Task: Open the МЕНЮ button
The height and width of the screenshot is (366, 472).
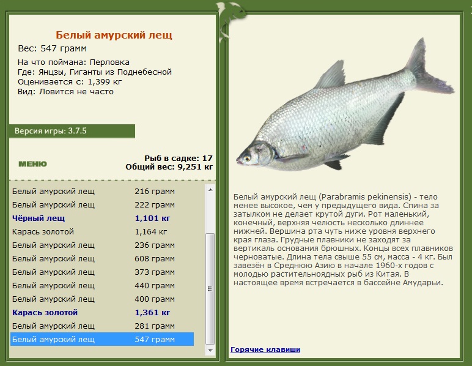Action: [x=32, y=164]
